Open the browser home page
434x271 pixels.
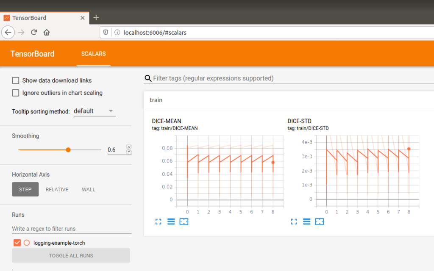coord(47,32)
